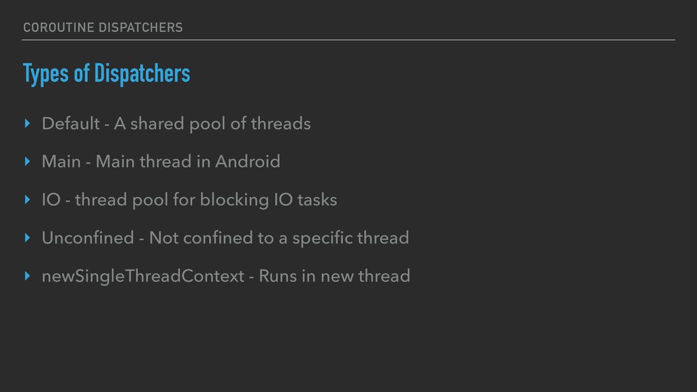Select the bullet arrow before newSingleThreadContext

pos(27,277)
